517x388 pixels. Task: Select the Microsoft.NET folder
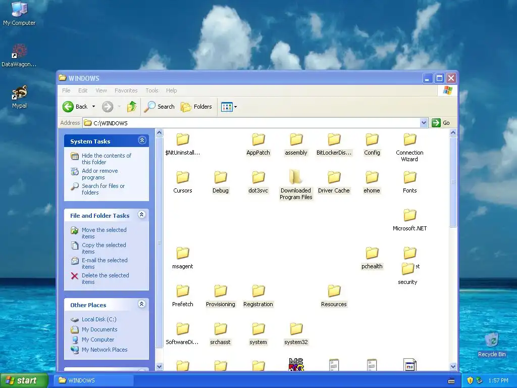(410, 220)
